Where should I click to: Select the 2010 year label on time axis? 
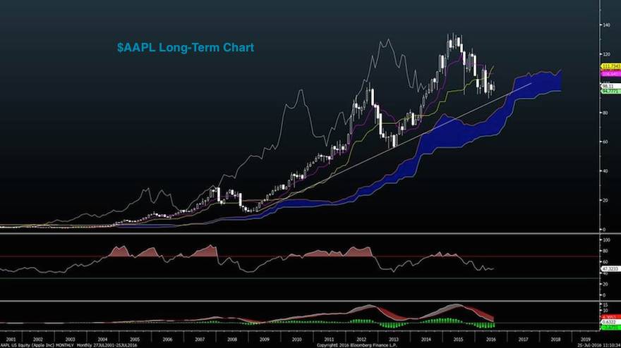(296, 340)
